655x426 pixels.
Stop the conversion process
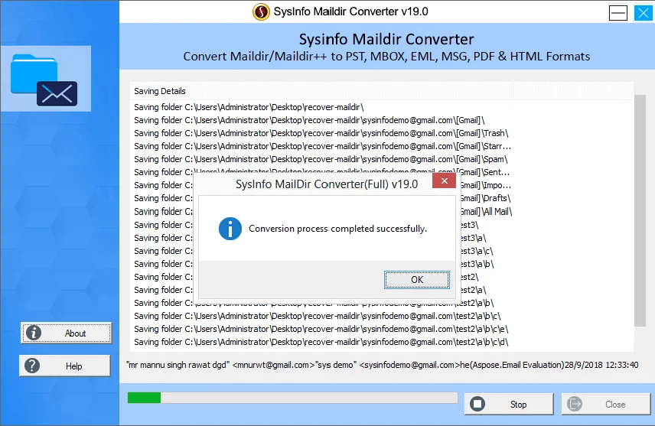(x=509, y=404)
